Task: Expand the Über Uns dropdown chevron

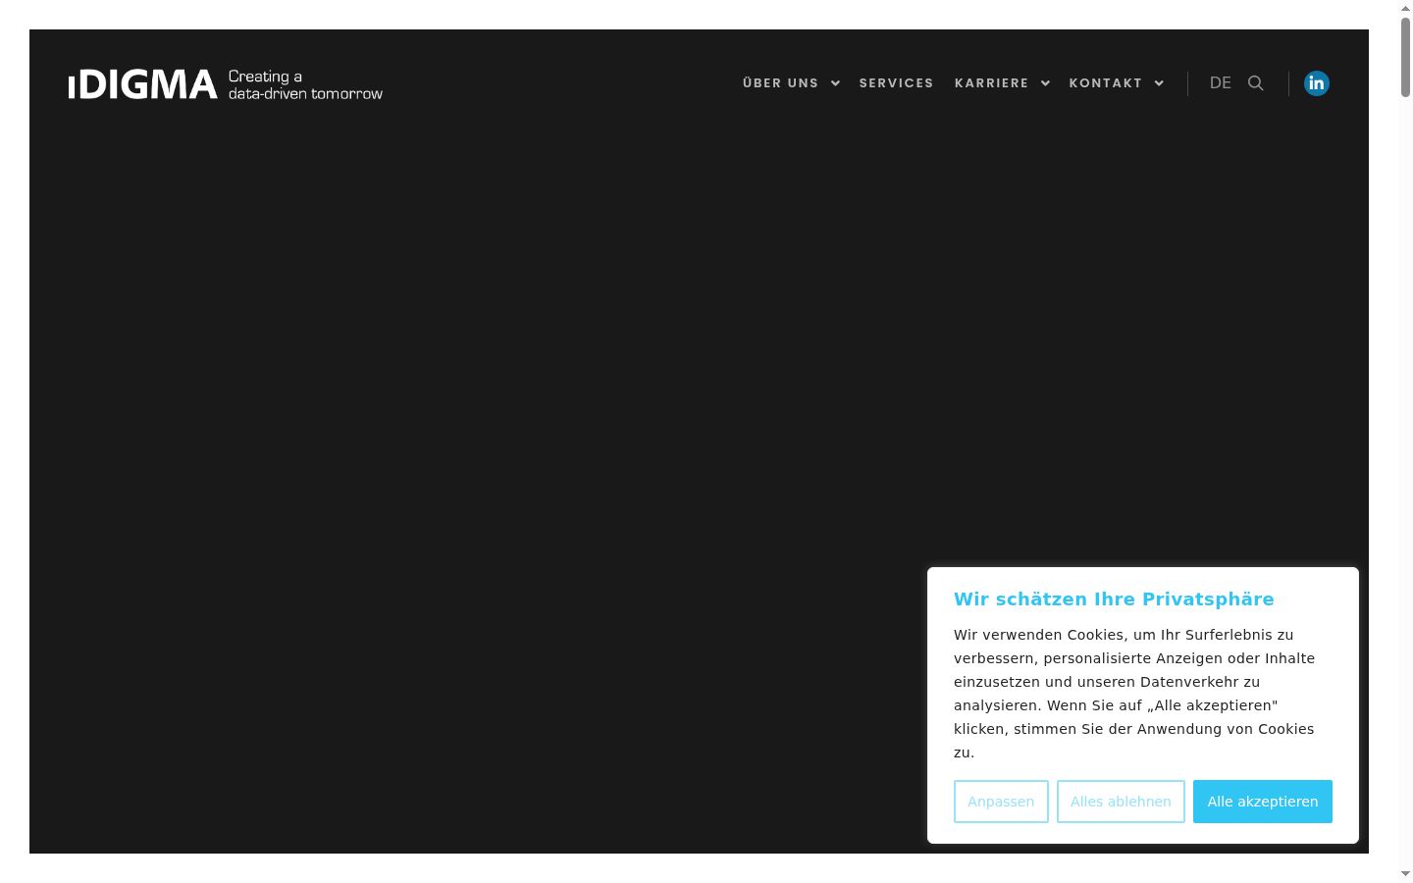Action: [835, 83]
